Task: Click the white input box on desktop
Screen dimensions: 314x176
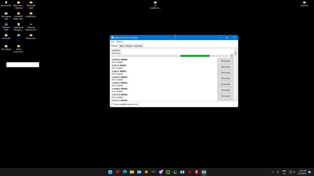Action: pyautogui.click(x=23, y=65)
